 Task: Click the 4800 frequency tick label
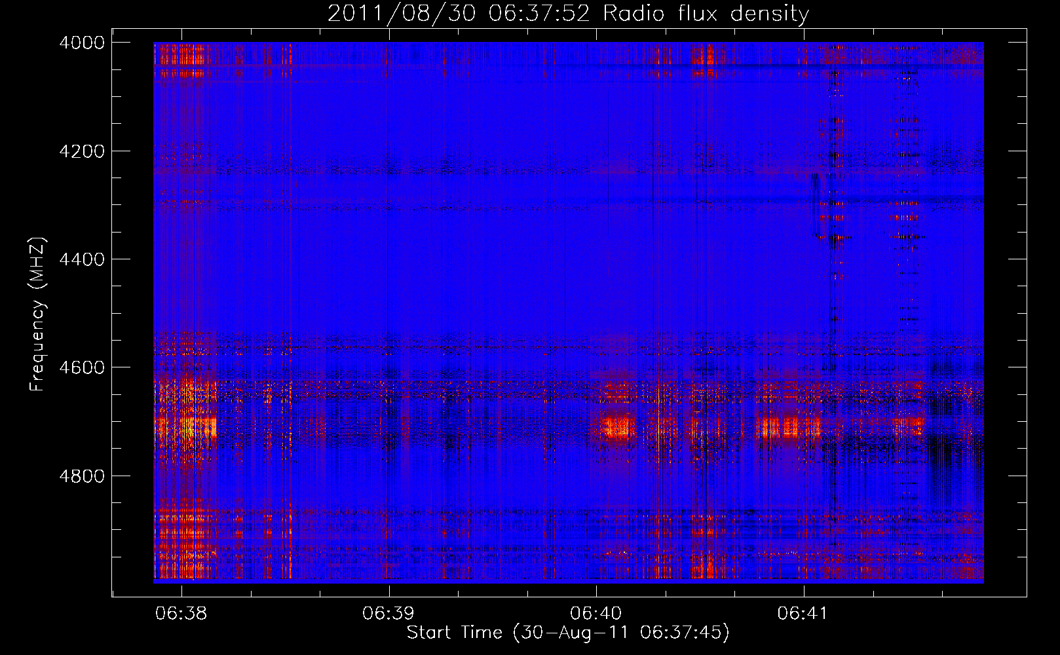pos(82,476)
